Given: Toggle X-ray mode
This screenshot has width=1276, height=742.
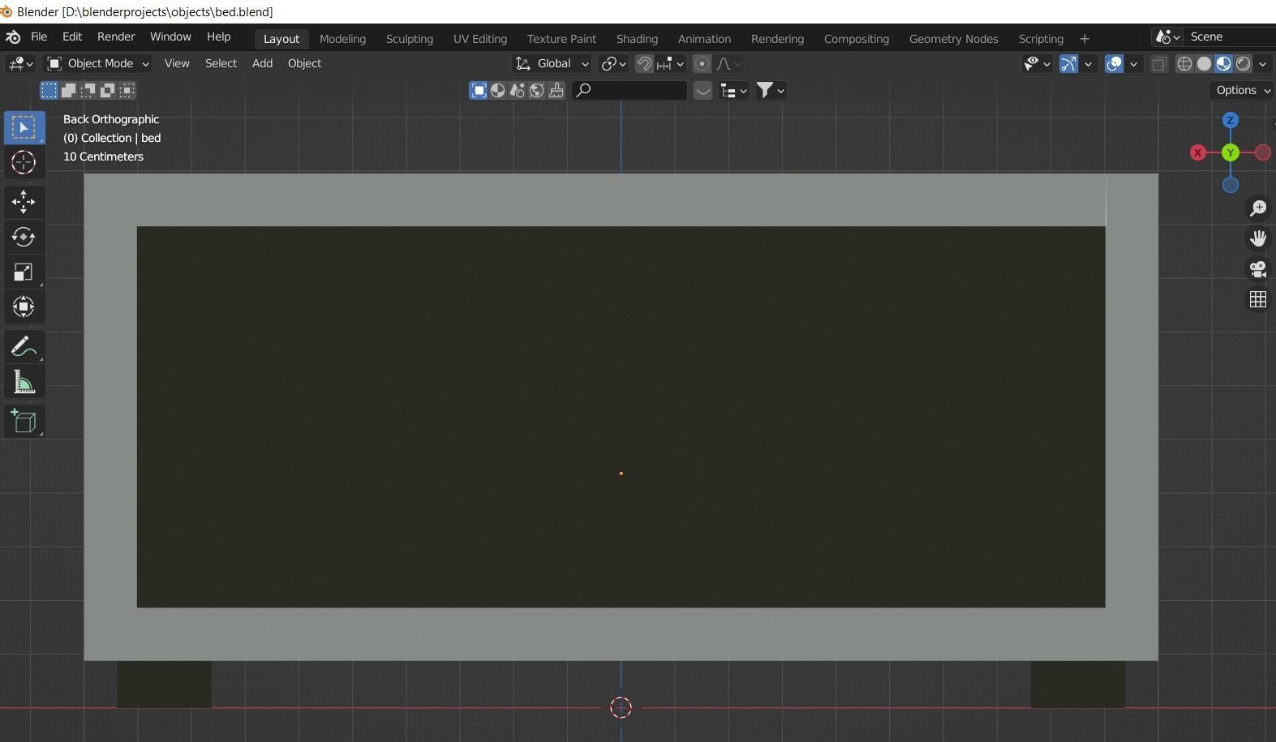Looking at the screenshot, I should pyautogui.click(x=1159, y=63).
